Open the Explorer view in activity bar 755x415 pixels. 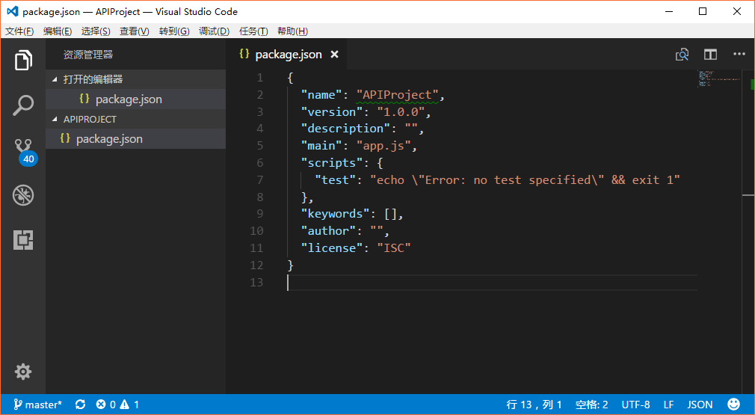(x=23, y=61)
